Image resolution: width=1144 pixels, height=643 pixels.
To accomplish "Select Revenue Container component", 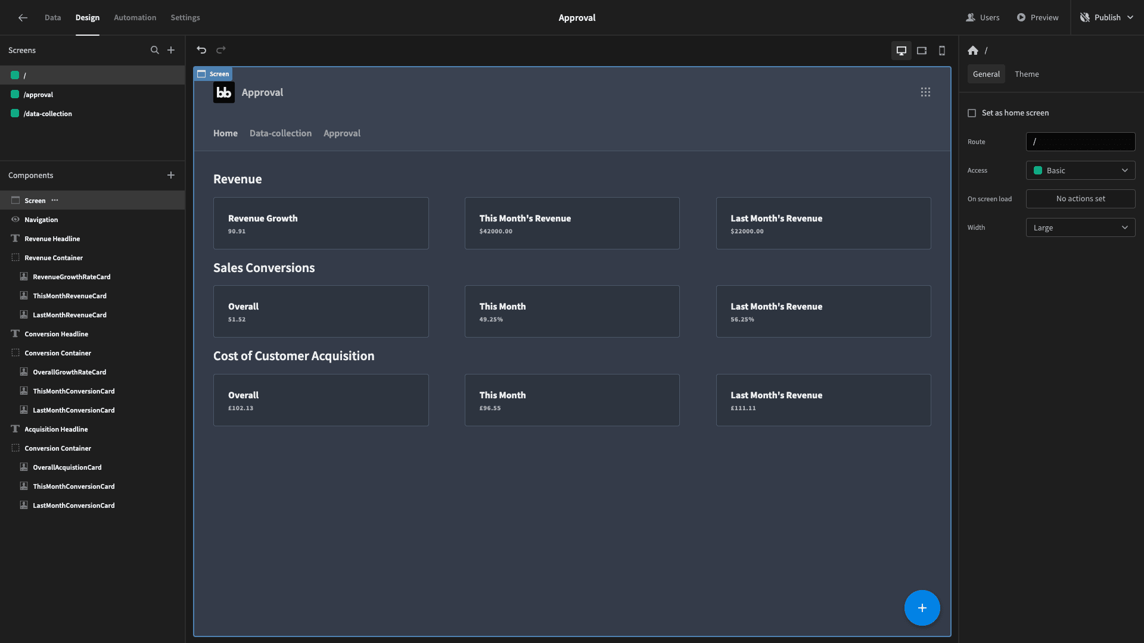I will pyautogui.click(x=92, y=258).
